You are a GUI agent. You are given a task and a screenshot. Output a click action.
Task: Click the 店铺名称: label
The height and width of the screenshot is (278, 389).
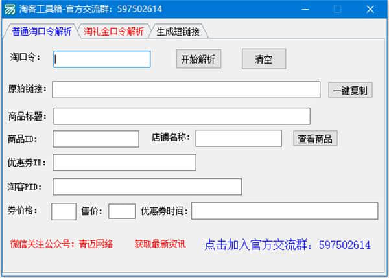pos(171,137)
